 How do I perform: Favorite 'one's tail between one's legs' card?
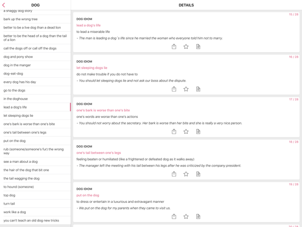186,174
